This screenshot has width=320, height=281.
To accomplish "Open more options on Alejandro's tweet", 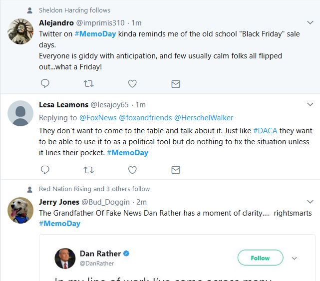I will click(x=310, y=23).
